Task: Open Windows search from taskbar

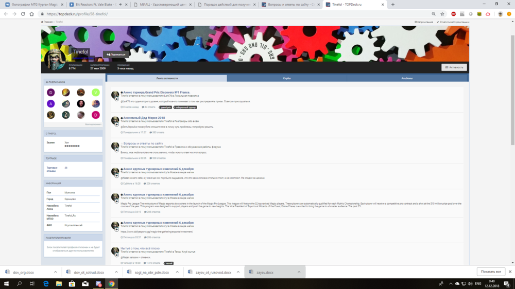Action: tap(19, 284)
